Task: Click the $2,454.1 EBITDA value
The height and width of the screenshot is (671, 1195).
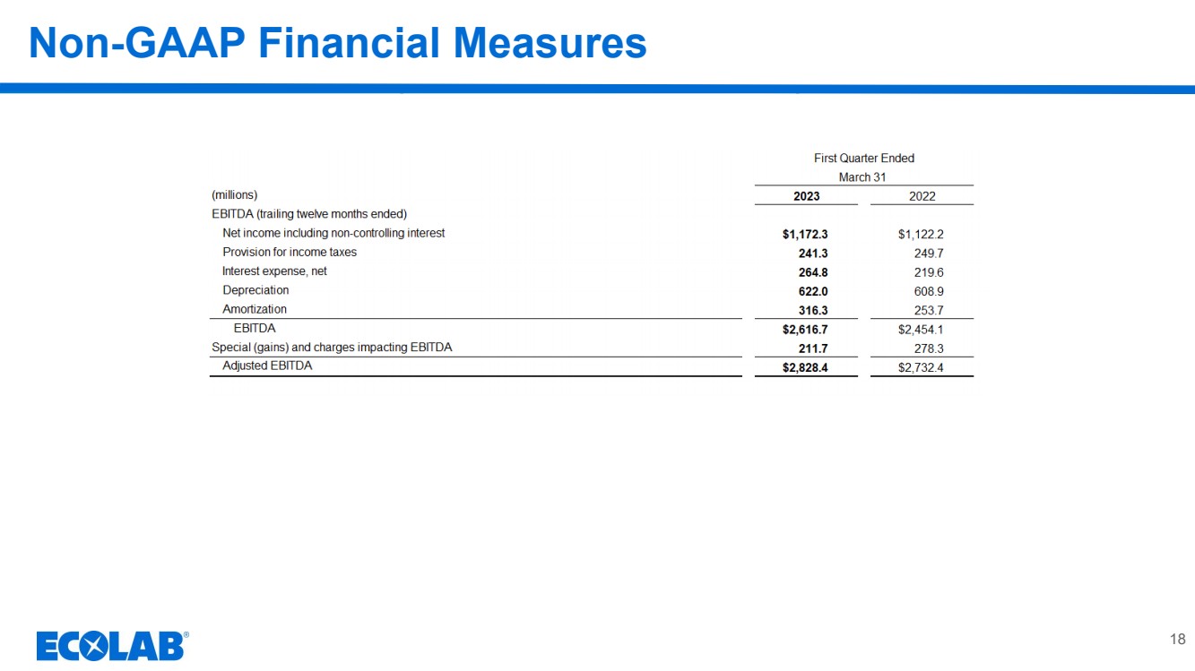Action: tap(921, 330)
